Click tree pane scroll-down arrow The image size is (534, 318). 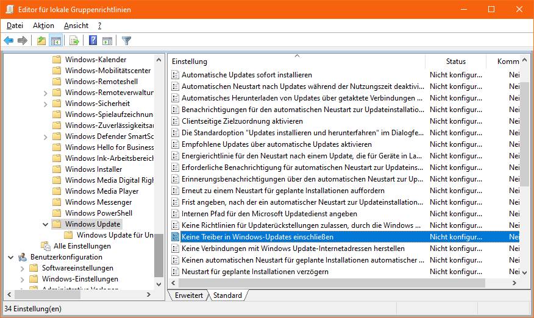(158, 284)
